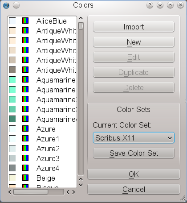
Task: Click the dark green Aquamarine4 swatch
Action: pos(12,119)
